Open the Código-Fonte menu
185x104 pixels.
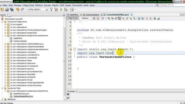click(x=28, y=5)
